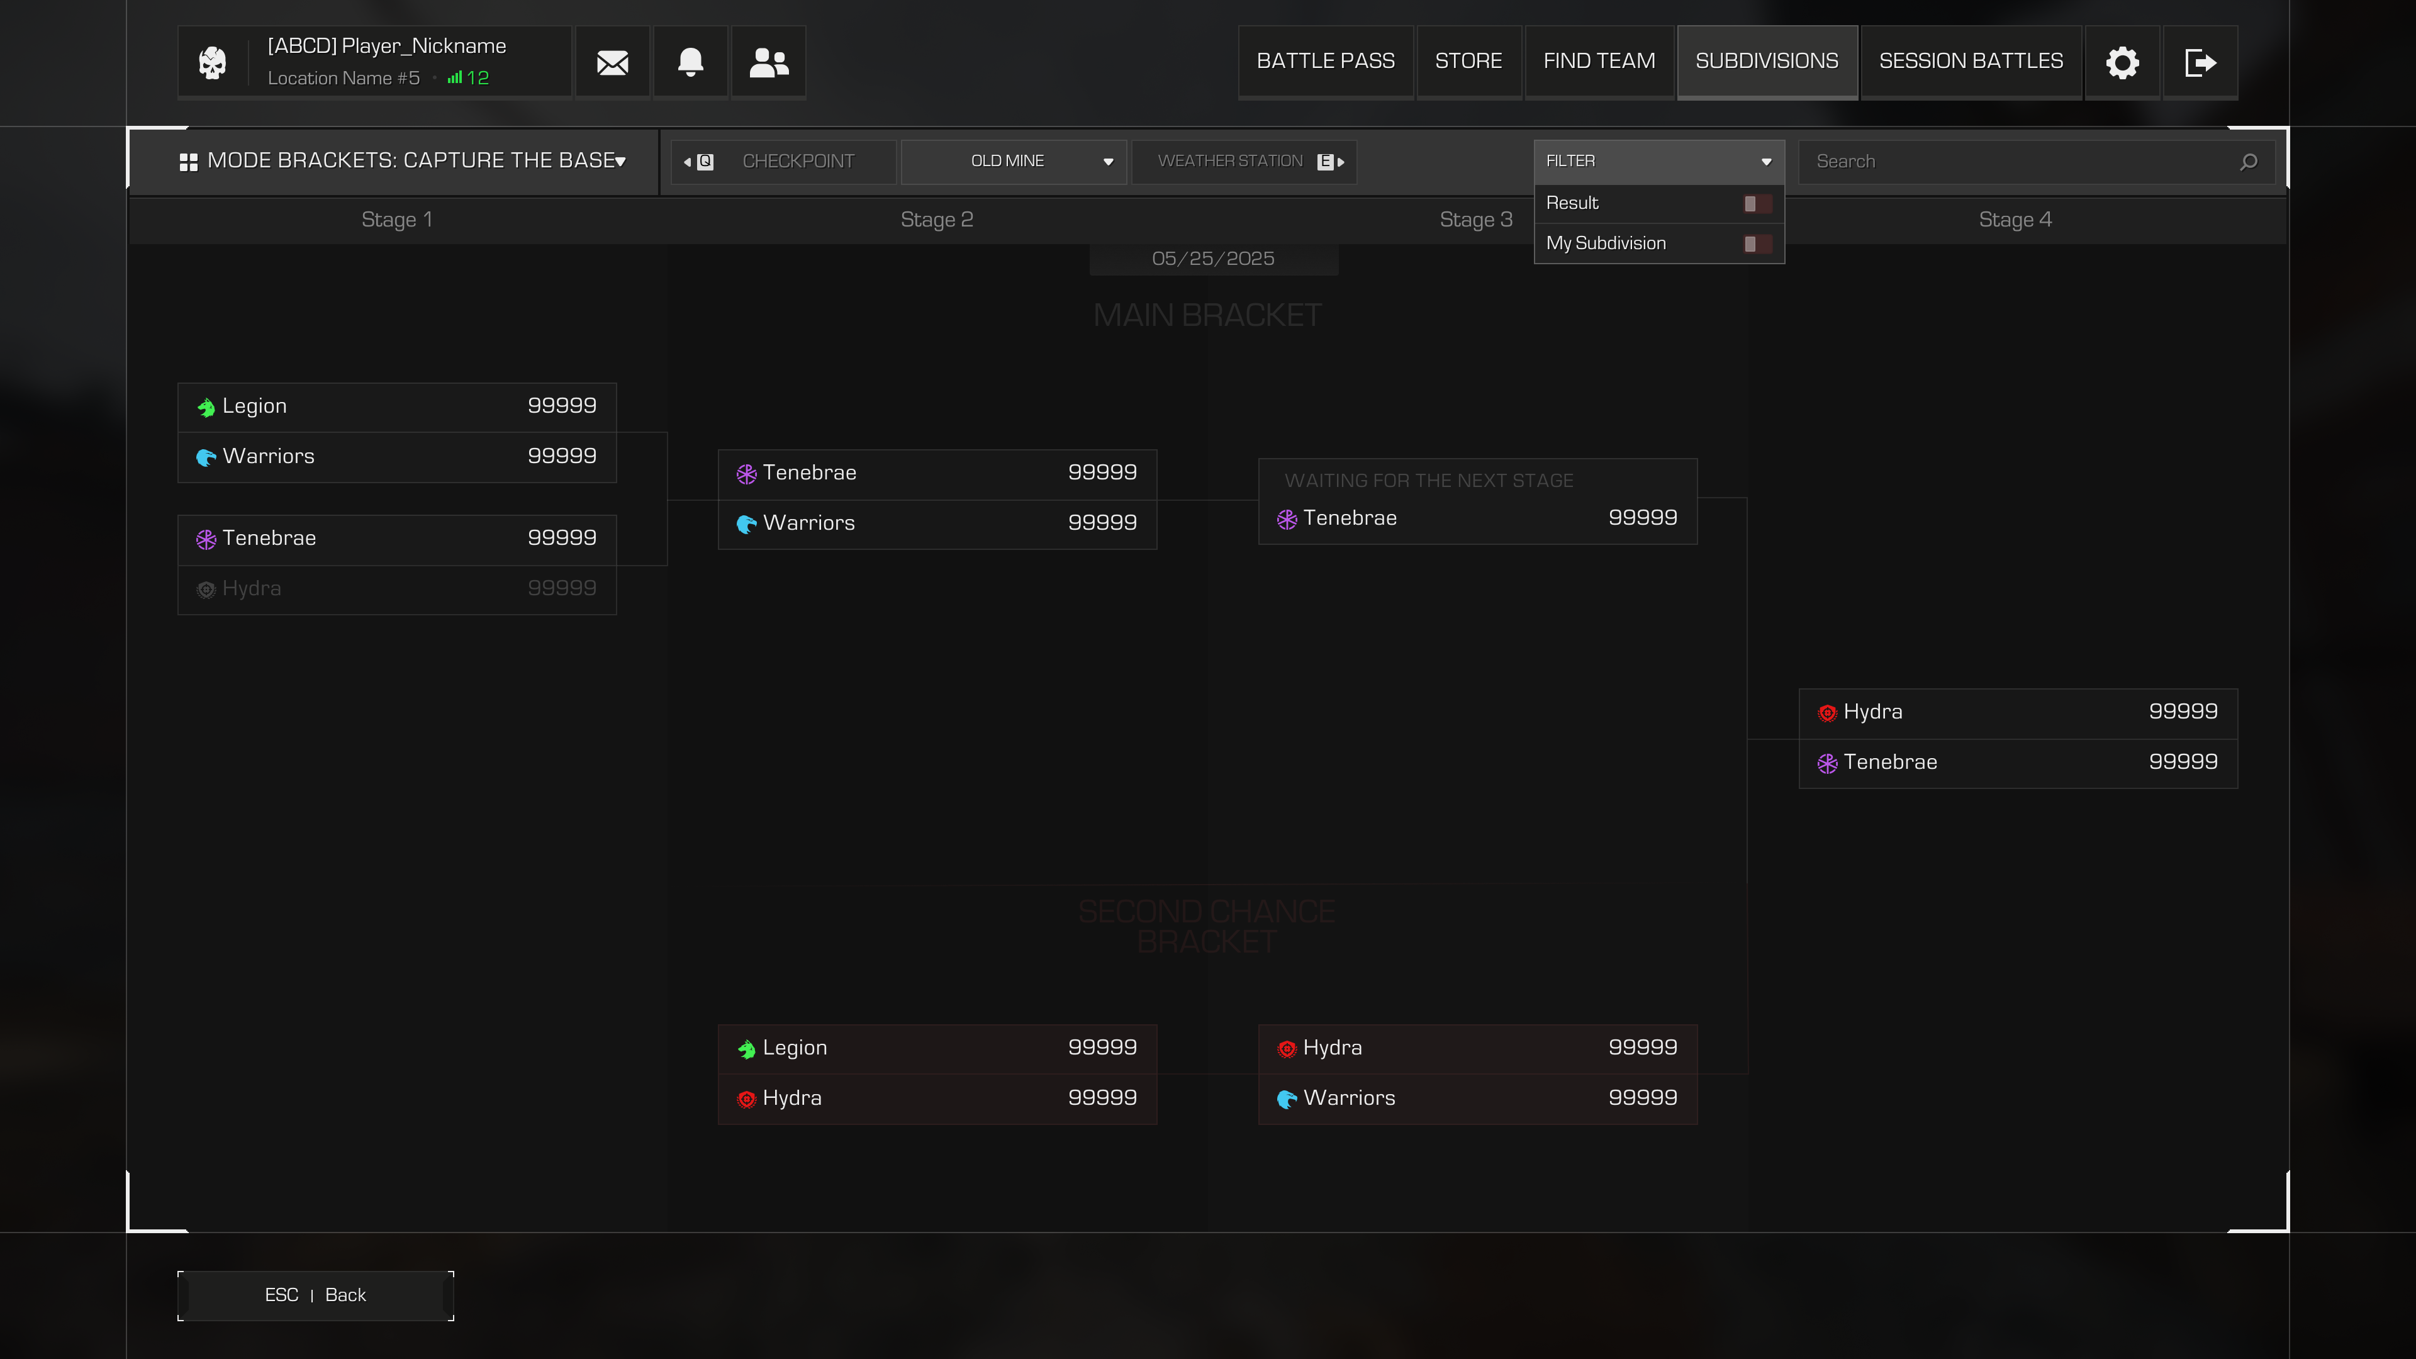The height and width of the screenshot is (1359, 2416).
Task: Click the Legion row in Stage 1
Action: pos(397,407)
